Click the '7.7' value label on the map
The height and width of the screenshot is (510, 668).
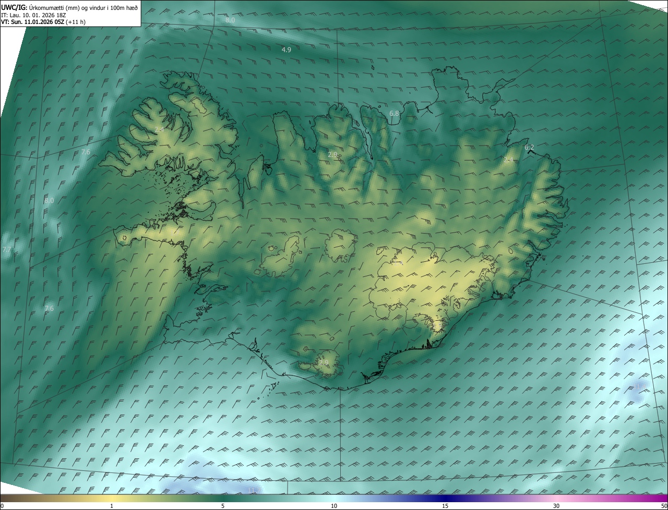tap(7, 250)
